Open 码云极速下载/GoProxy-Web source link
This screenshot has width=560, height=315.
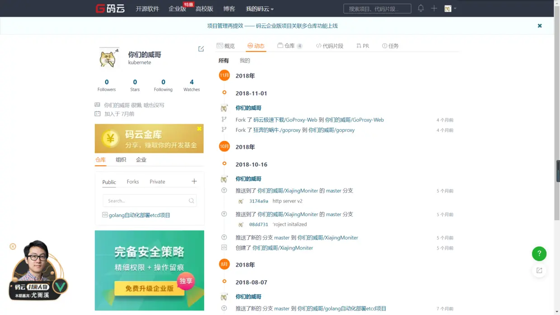(x=285, y=120)
